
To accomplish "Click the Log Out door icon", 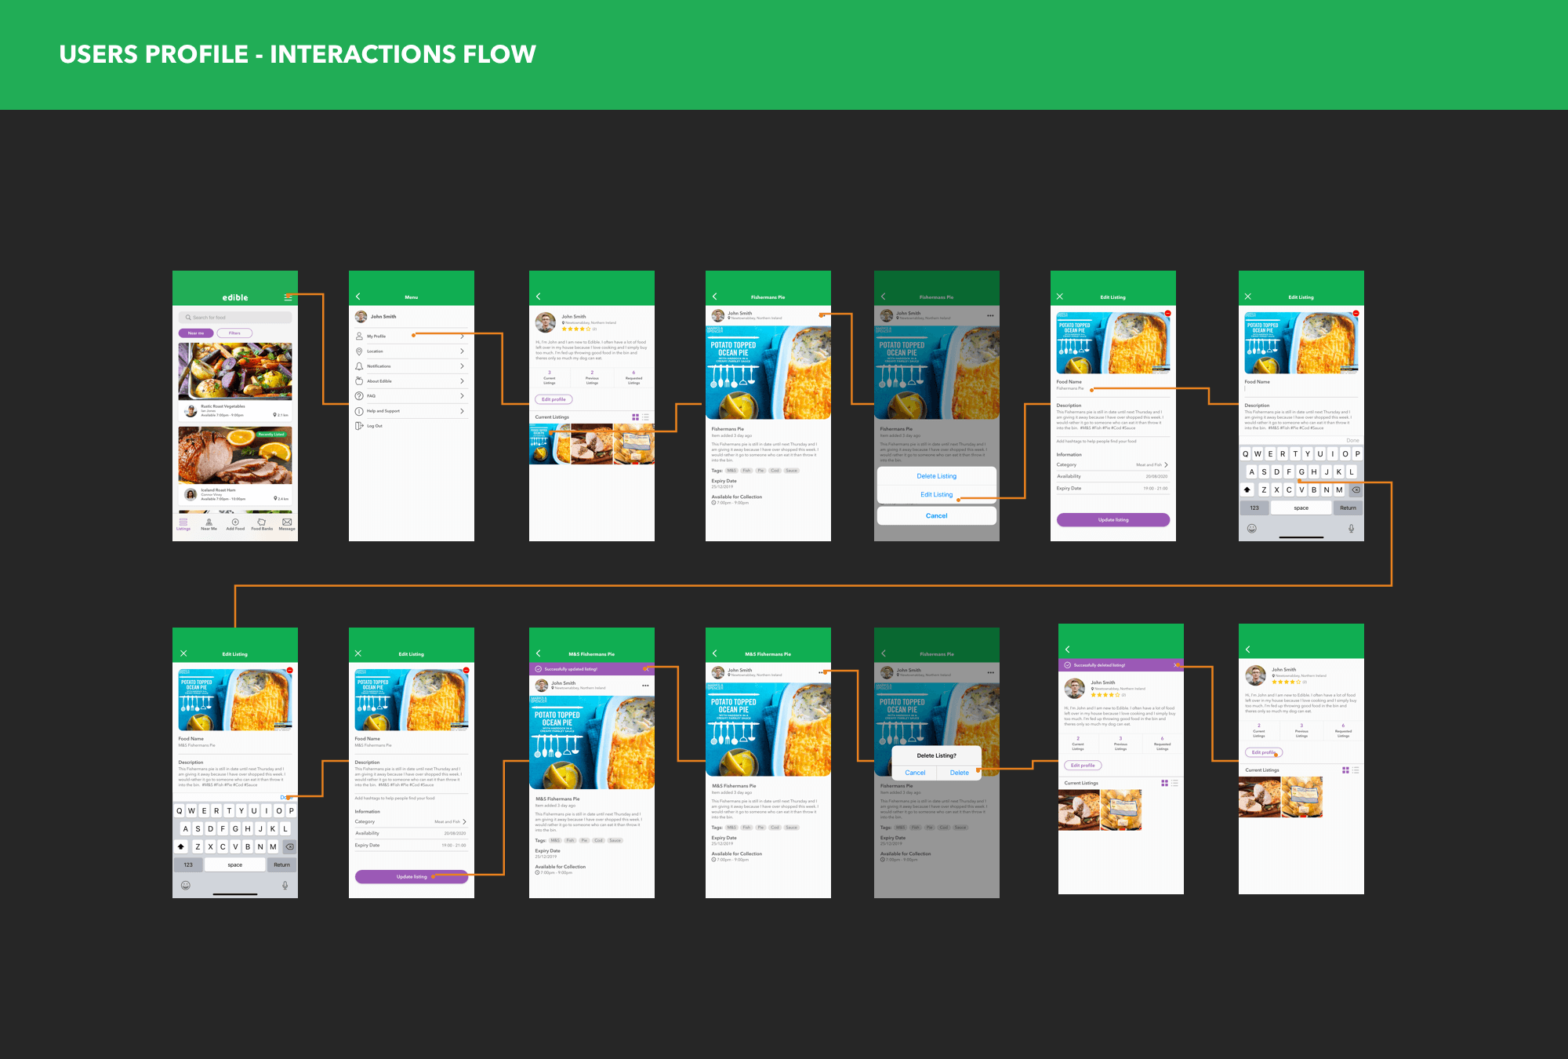I will (x=359, y=426).
